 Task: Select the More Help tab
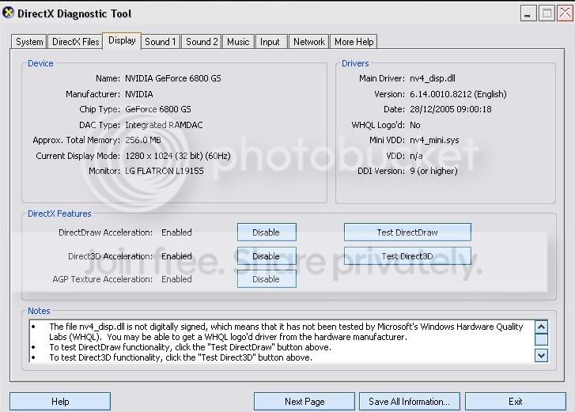tap(354, 42)
